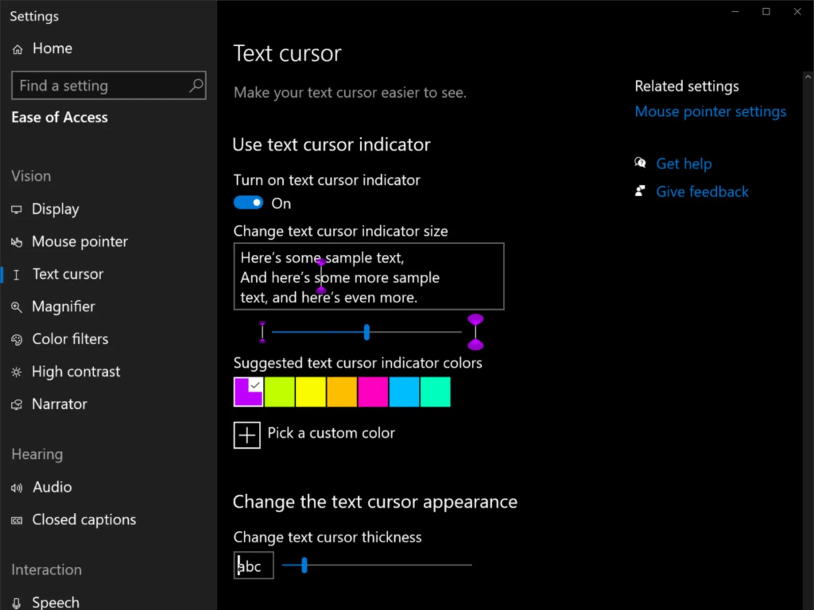Open the Closed captions page
Viewport: 814px width, 610px height.
(x=83, y=520)
